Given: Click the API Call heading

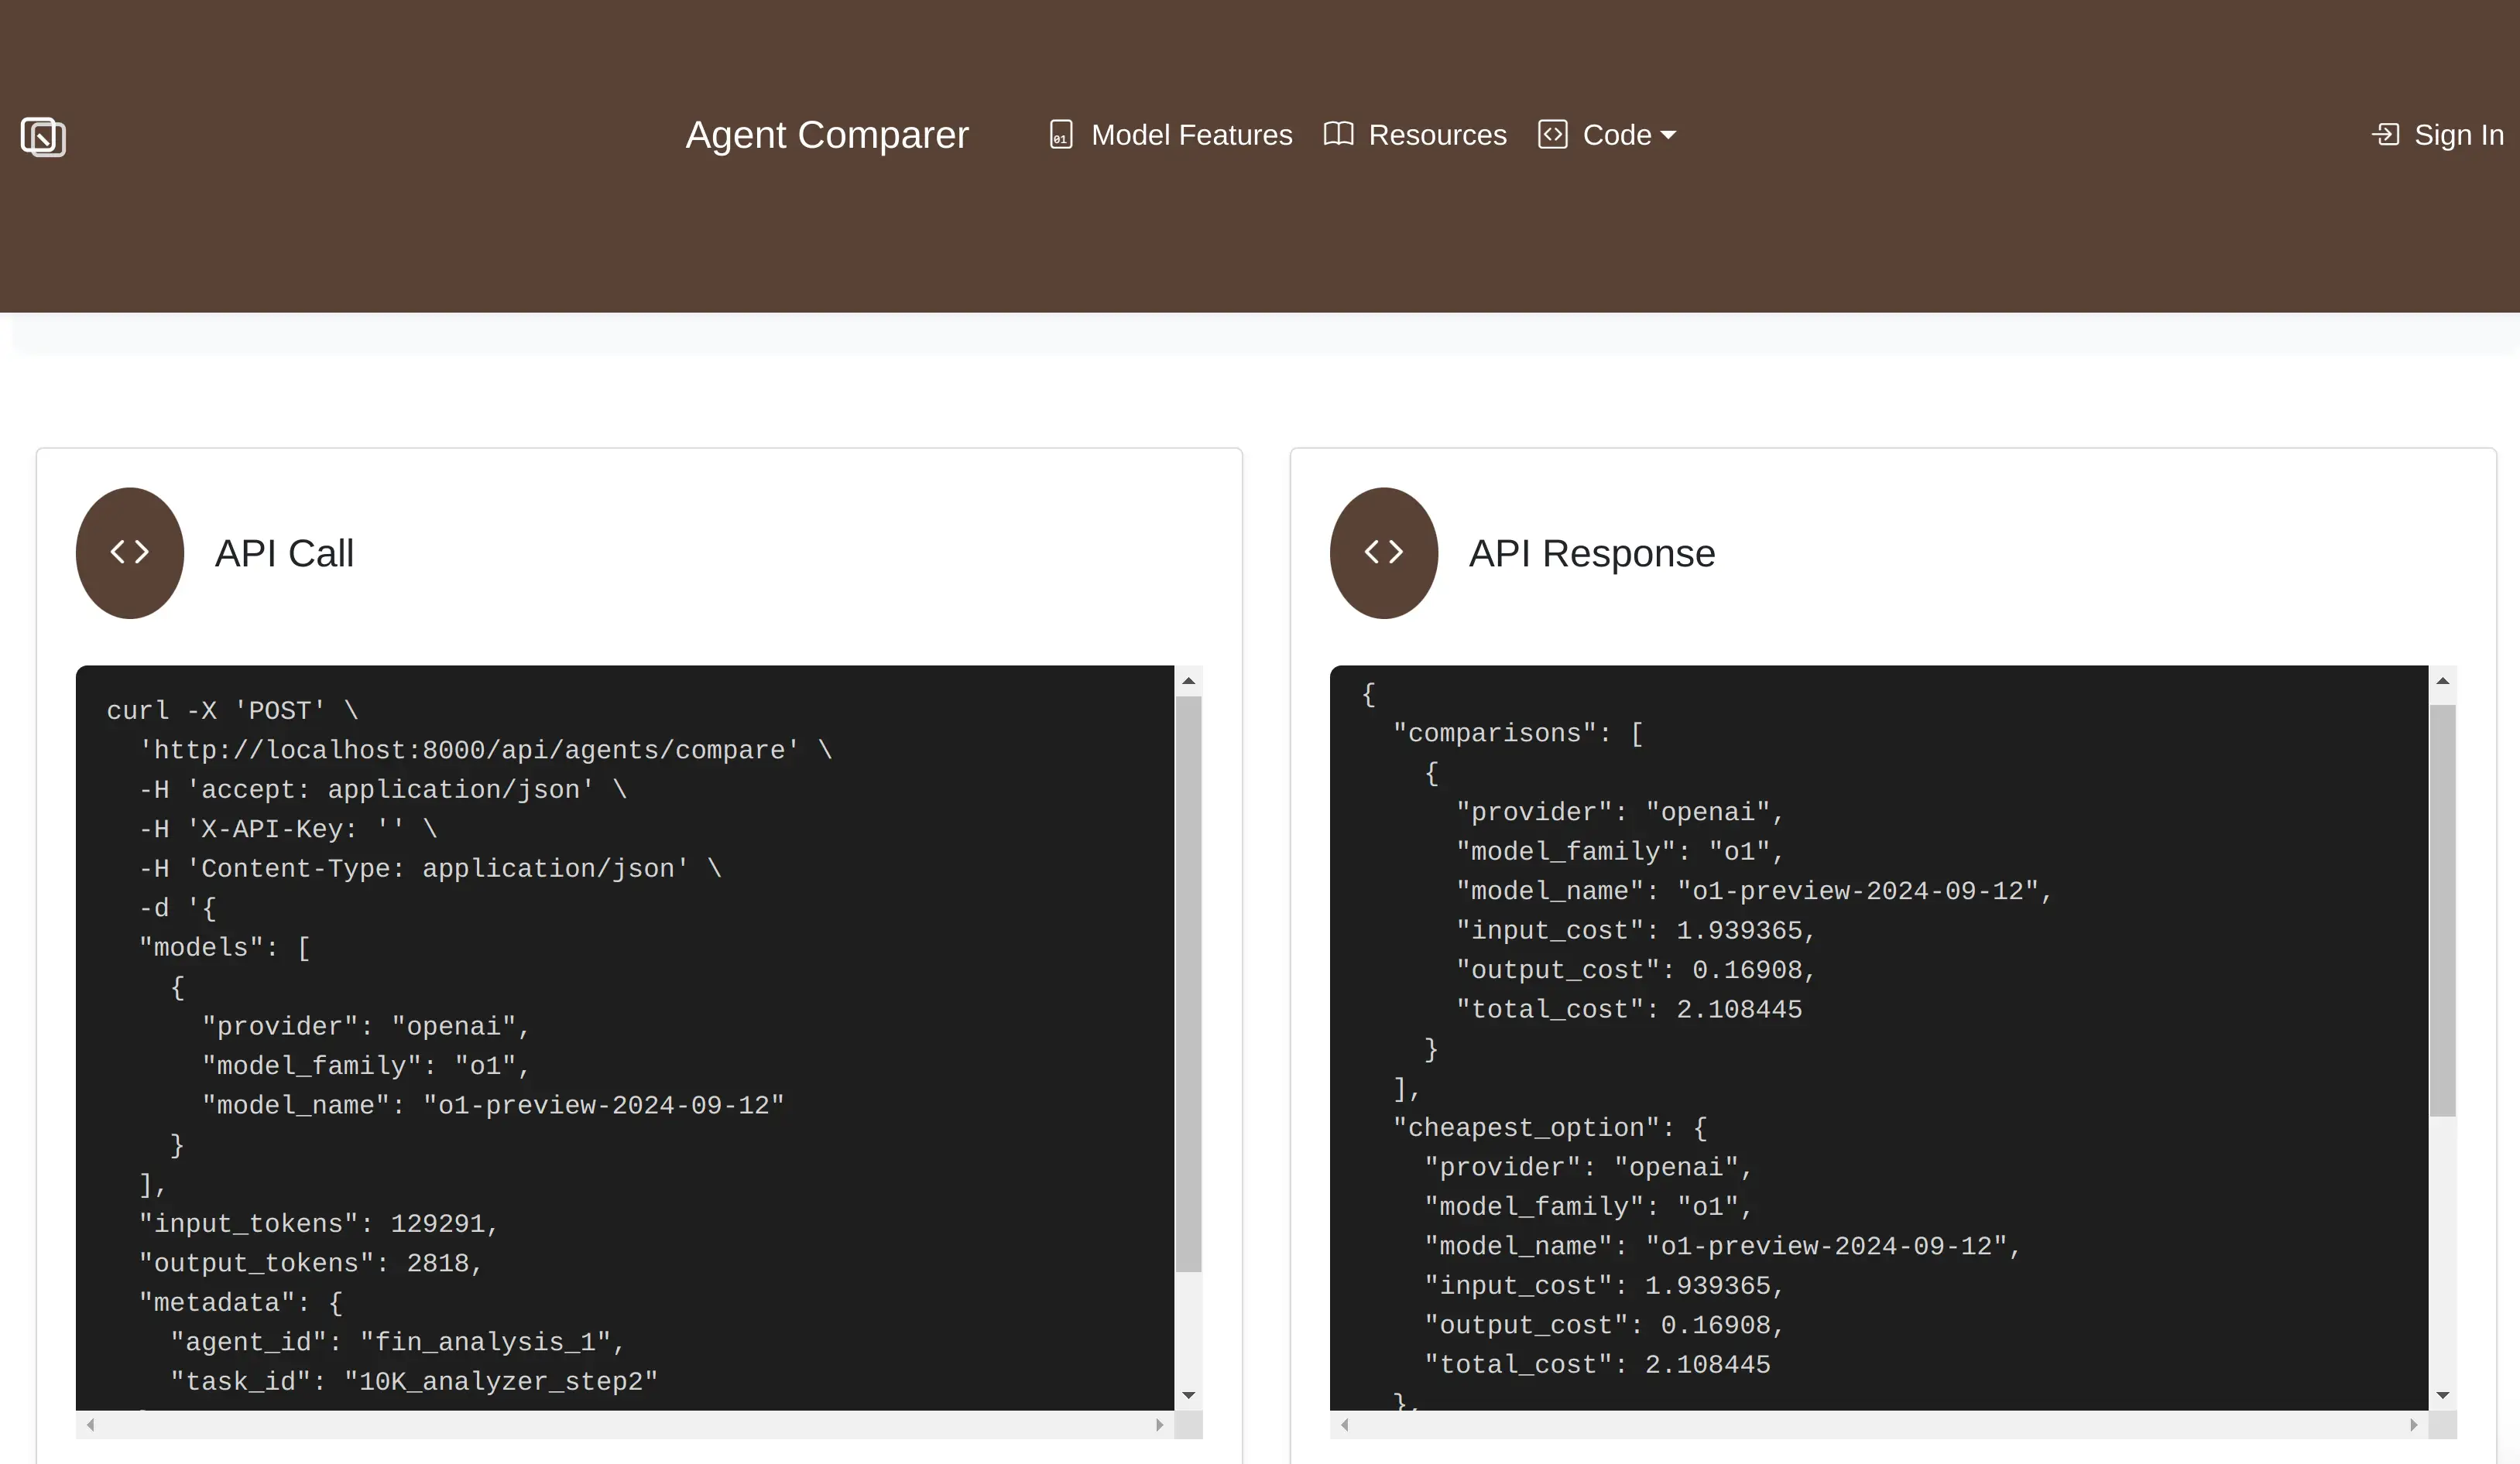Looking at the screenshot, I should (x=284, y=552).
